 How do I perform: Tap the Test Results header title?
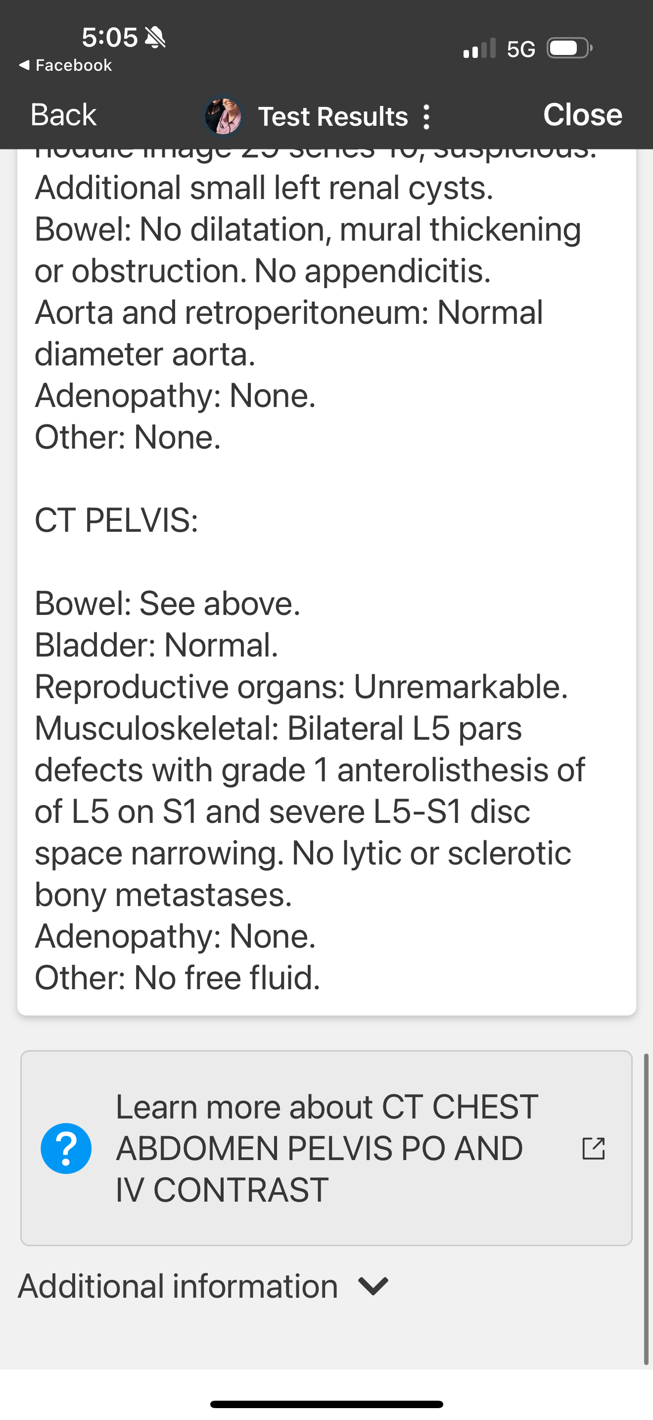332,117
